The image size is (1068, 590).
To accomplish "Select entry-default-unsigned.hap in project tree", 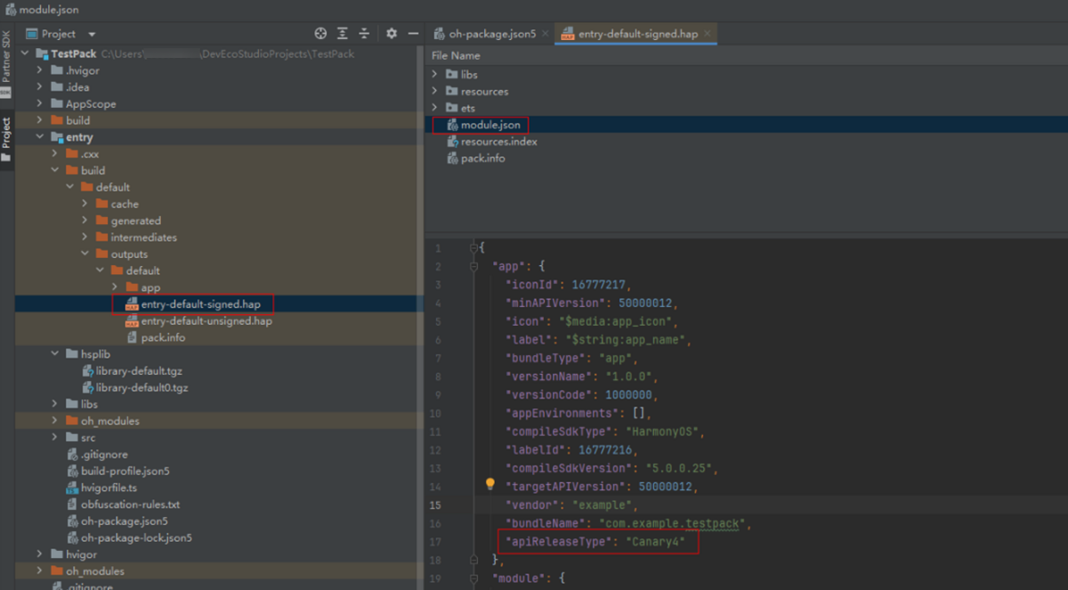I will point(206,321).
